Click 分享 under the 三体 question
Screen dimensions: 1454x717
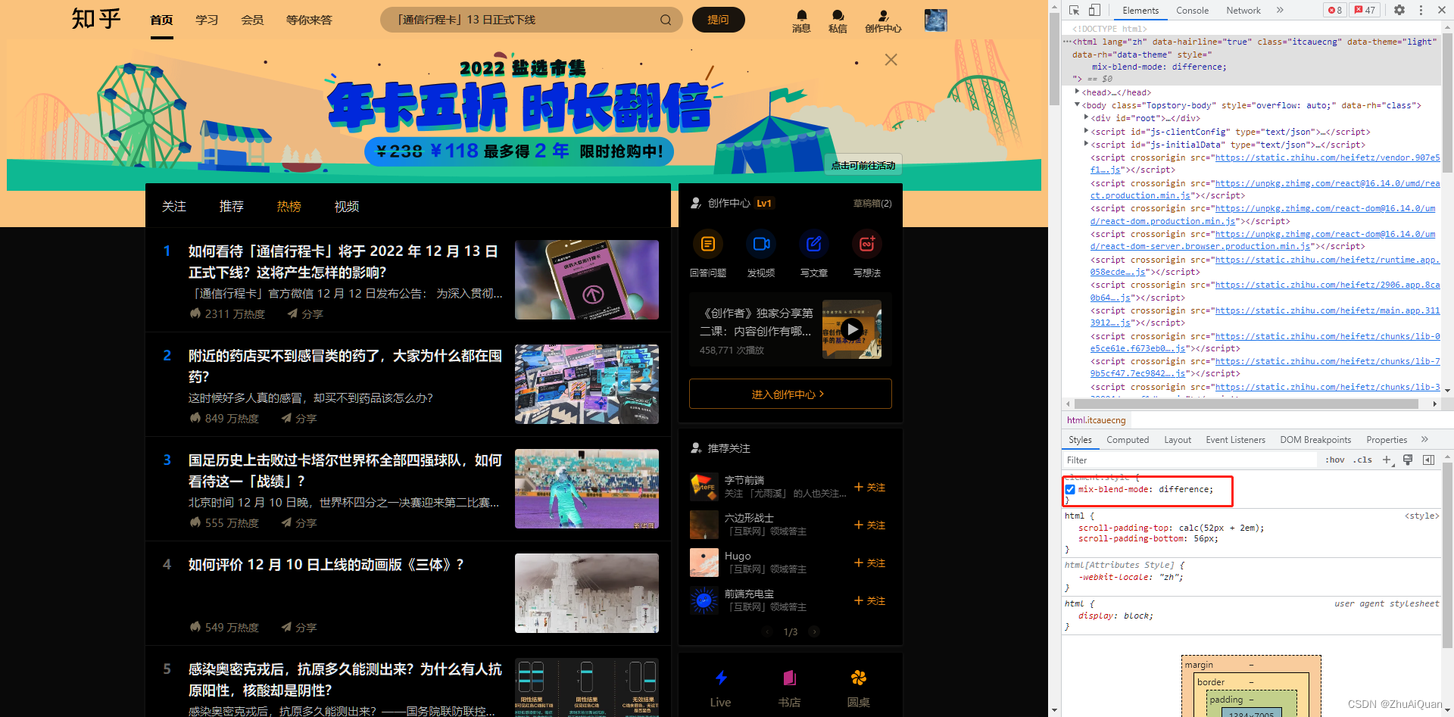pos(299,628)
